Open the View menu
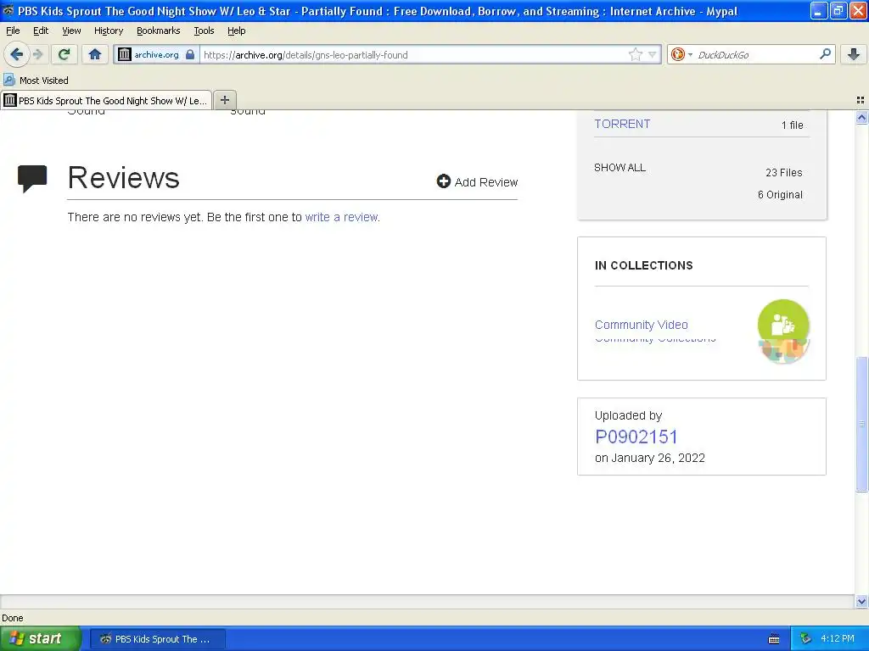The image size is (869, 651). pos(71,31)
